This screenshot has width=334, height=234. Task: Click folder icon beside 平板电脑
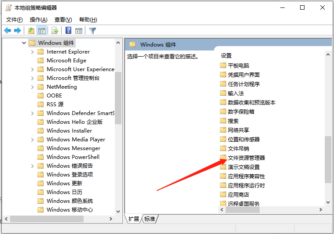pyautogui.click(x=223, y=65)
